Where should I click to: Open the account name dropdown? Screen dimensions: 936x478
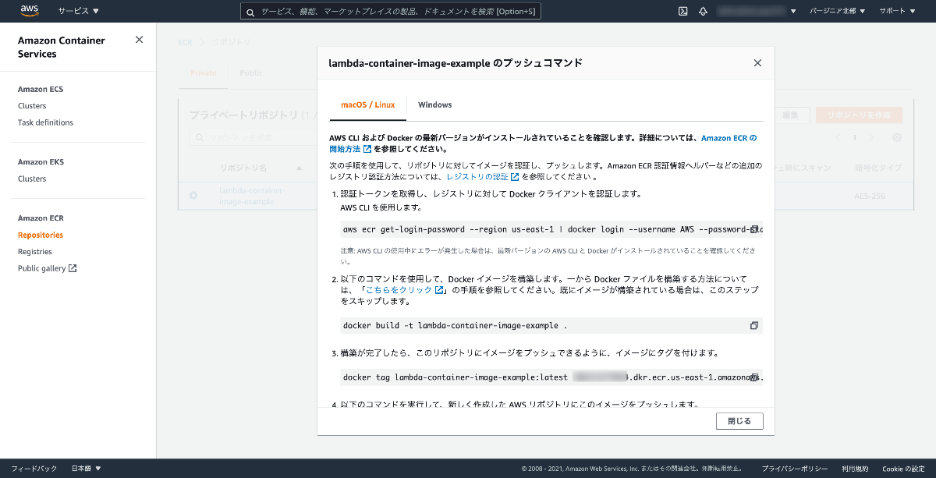click(757, 11)
